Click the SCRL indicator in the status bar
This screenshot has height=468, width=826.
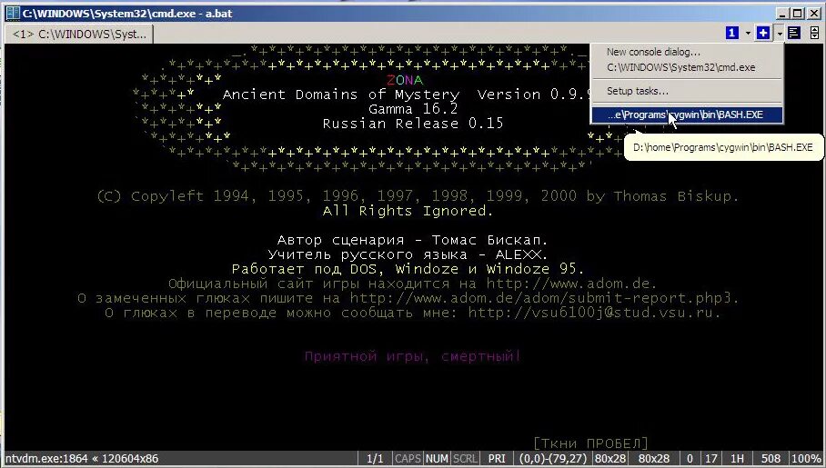click(x=465, y=459)
